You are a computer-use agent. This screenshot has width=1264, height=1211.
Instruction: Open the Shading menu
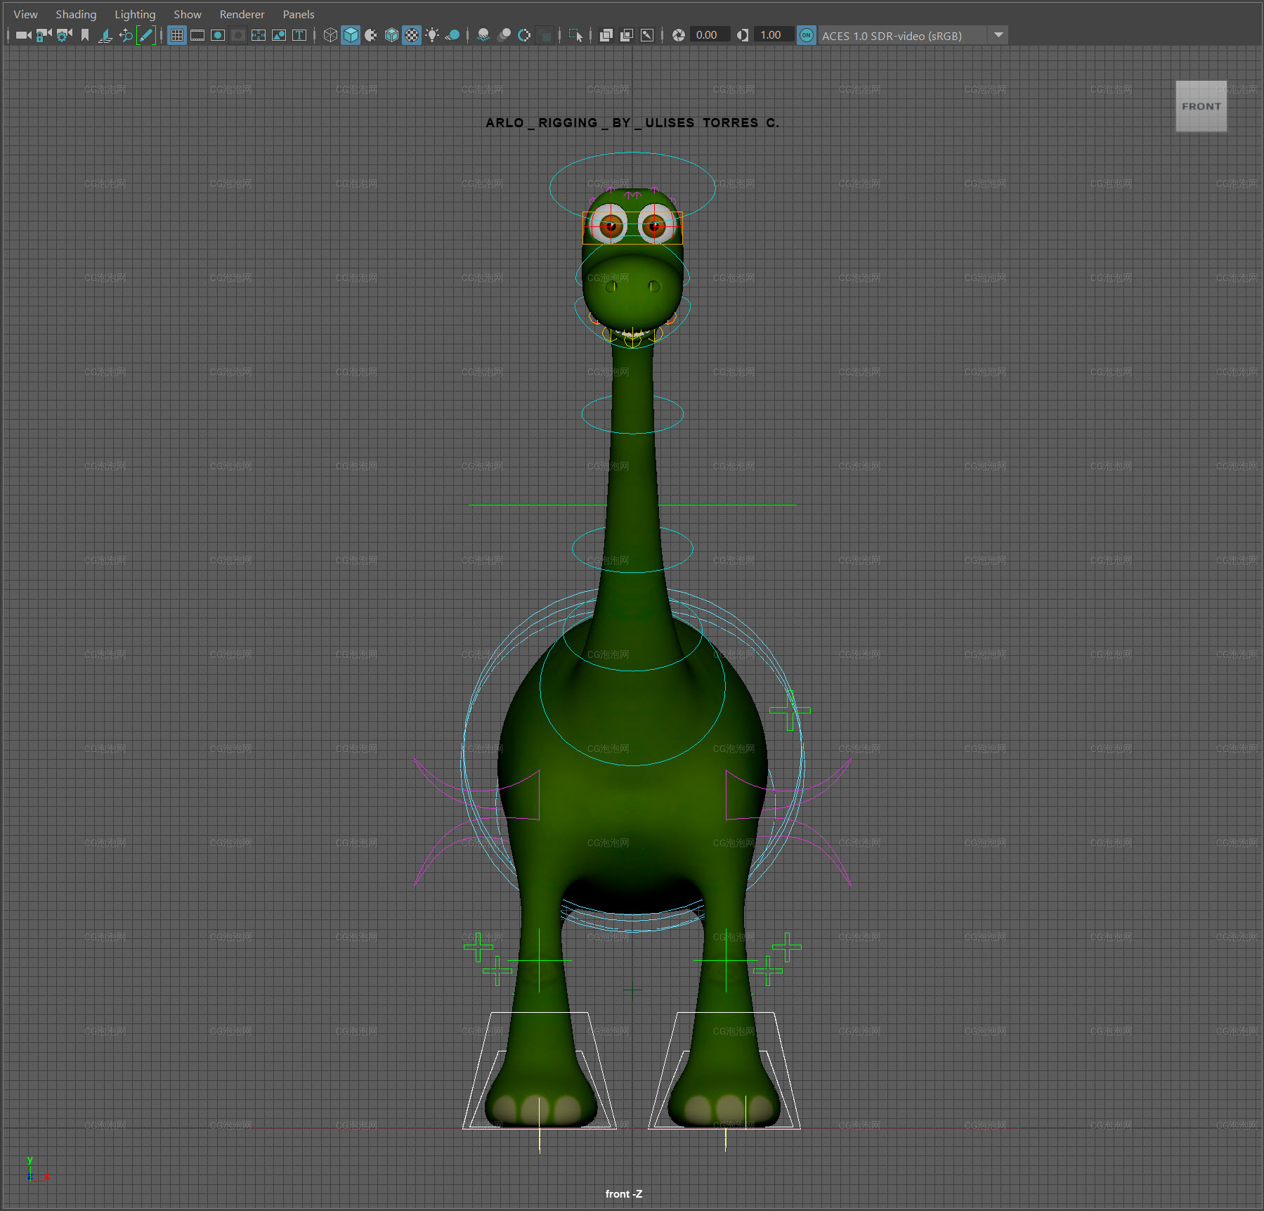click(76, 14)
